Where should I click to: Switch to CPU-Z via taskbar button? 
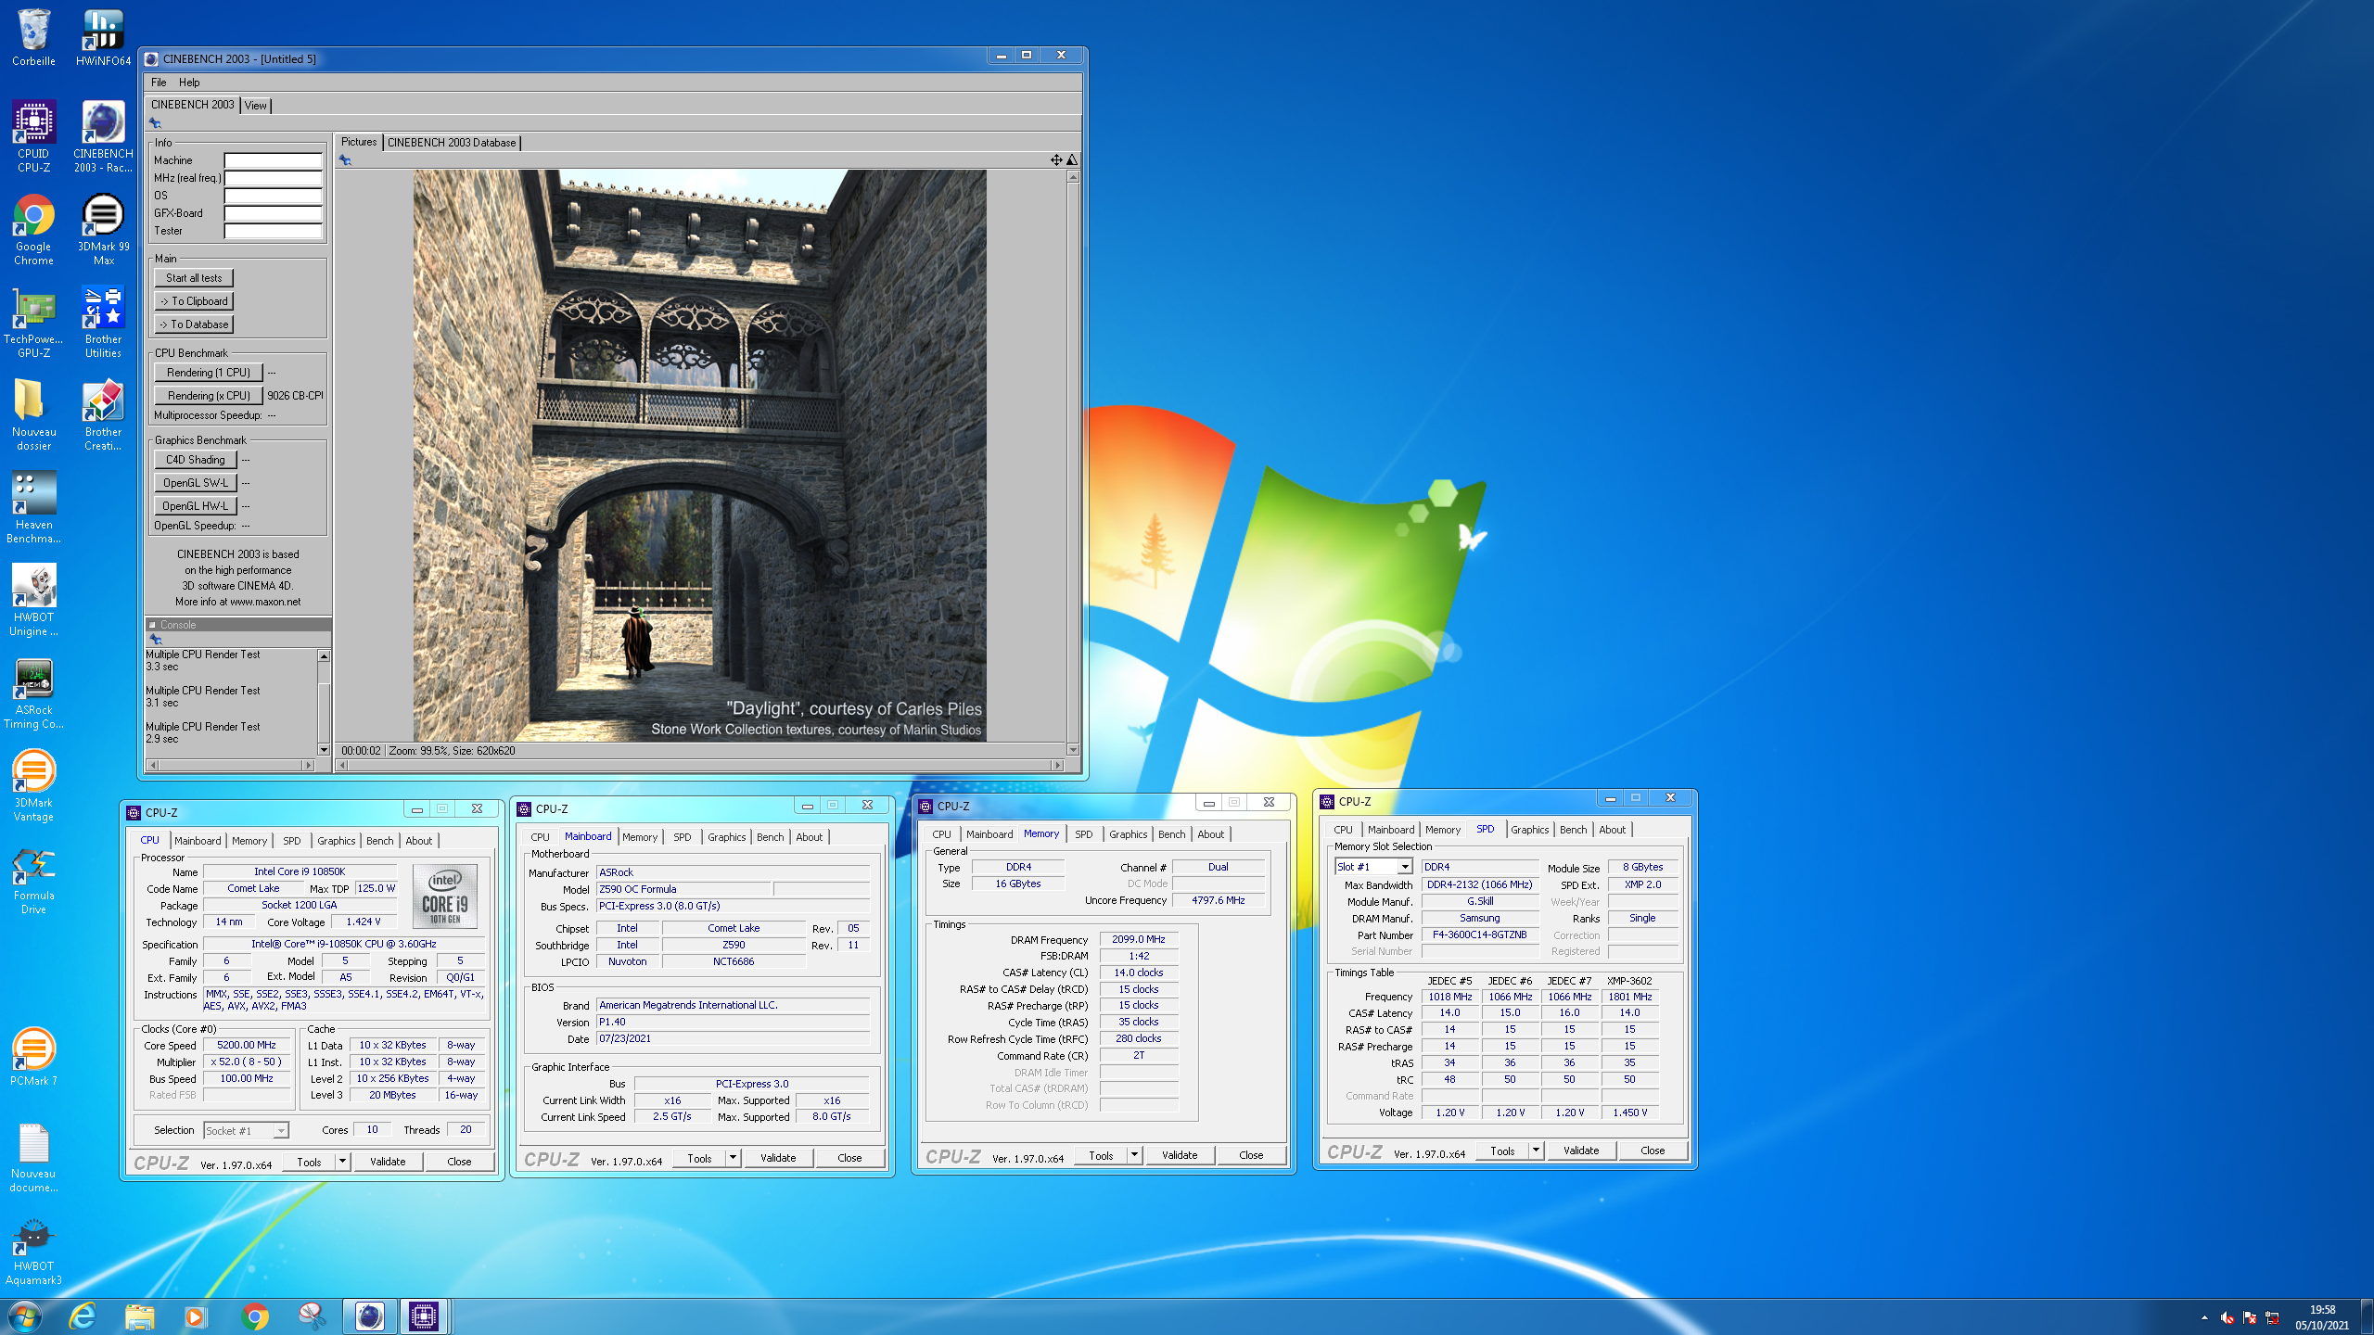click(424, 1316)
